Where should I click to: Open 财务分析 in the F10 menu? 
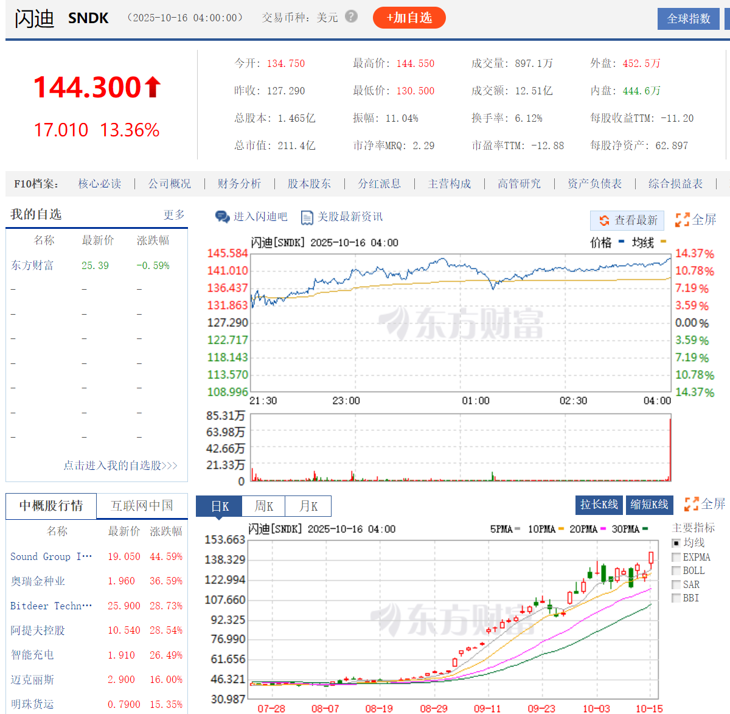click(239, 184)
